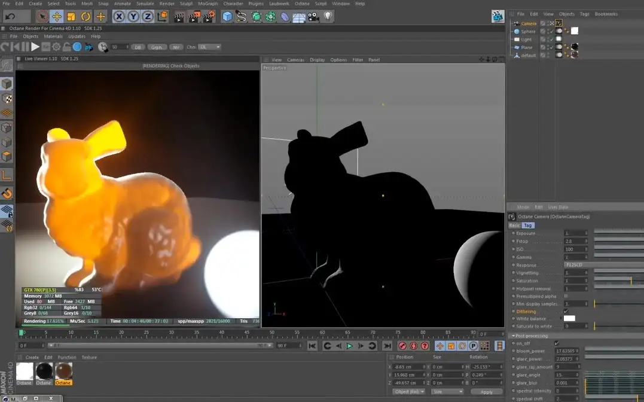Open Edit Render Settings clapperboard with gear
Viewport: 644px width, 402px height.
(209, 17)
